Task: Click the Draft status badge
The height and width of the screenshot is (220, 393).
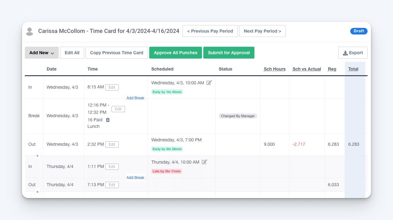Action: pos(358,31)
